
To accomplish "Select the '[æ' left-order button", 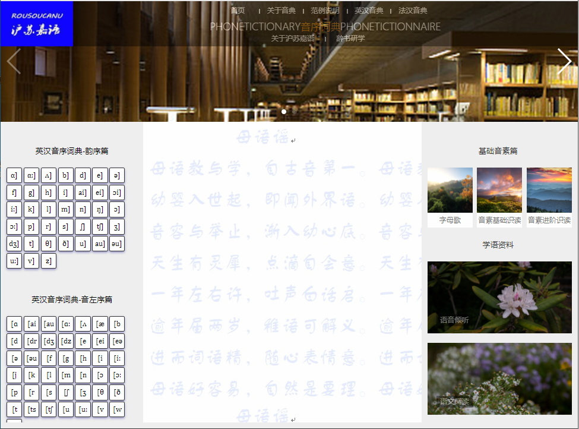I will pos(100,324).
